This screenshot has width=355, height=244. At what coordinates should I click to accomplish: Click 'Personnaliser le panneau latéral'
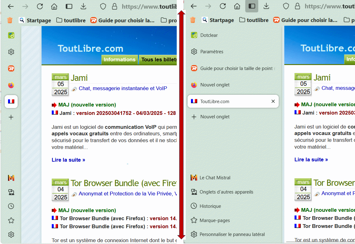(x=228, y=234)
